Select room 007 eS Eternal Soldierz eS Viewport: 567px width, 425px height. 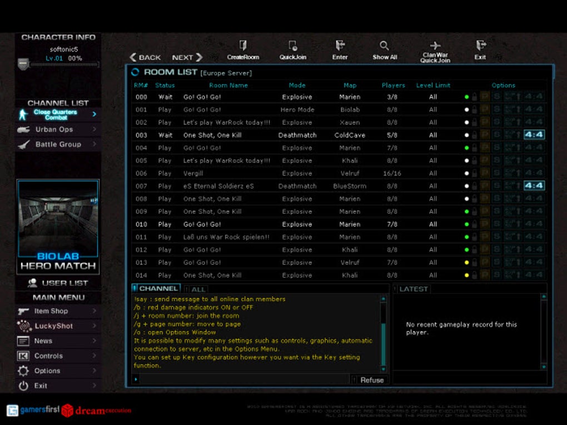coord(339,186)
